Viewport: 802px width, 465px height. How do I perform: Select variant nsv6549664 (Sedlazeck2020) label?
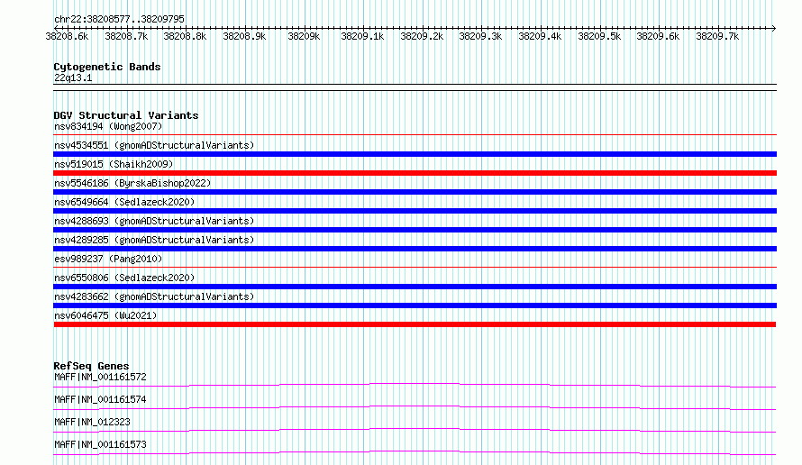[124, 202]
